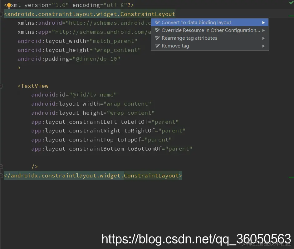Click the closing ConstraintLayout tag

[93, 176]
